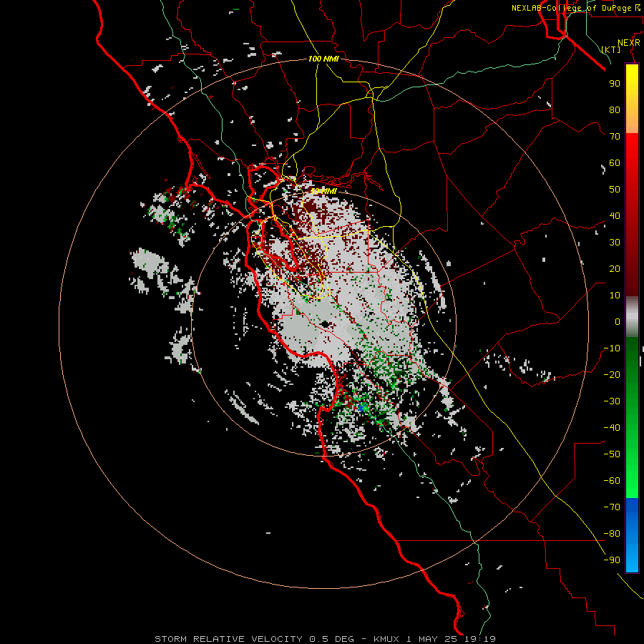This screenshot has width=644, height=644.
Task: Click the 50 value on velocity scale
Action: 615,190
